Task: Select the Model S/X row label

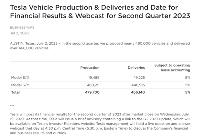Action: tap(18, 78)
